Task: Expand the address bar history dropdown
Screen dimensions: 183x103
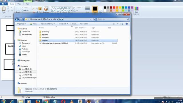Action: click(x=91, y=19)
